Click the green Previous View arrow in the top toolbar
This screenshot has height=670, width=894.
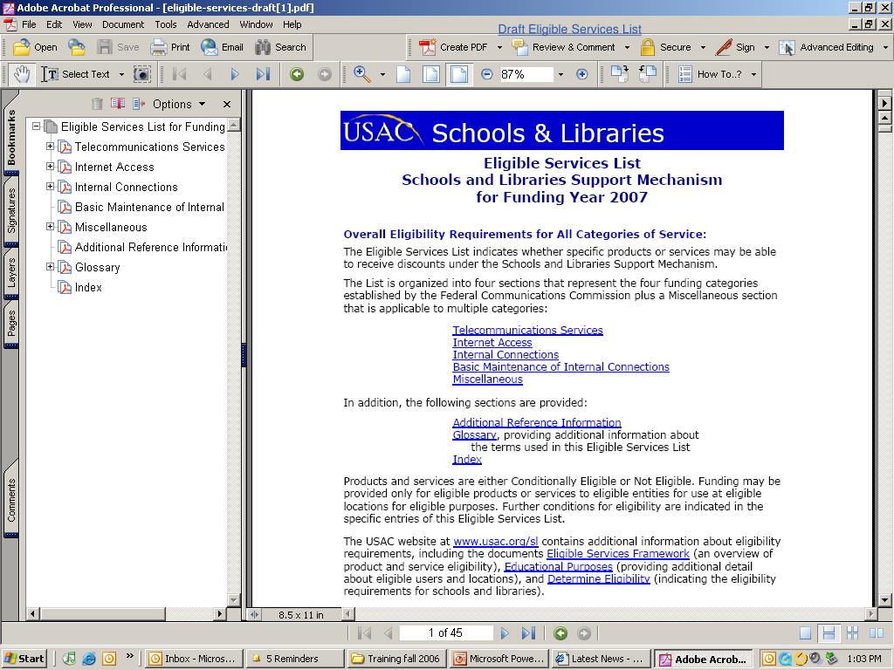point(297,75)
